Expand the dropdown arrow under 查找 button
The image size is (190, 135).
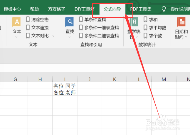coord(69,37)
